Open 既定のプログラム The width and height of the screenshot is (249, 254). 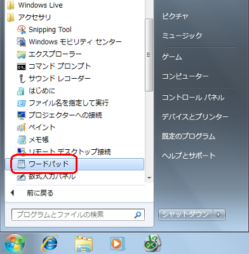pos(189,136)
